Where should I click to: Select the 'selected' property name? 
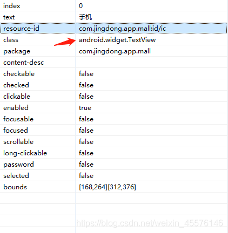point(16,176)
